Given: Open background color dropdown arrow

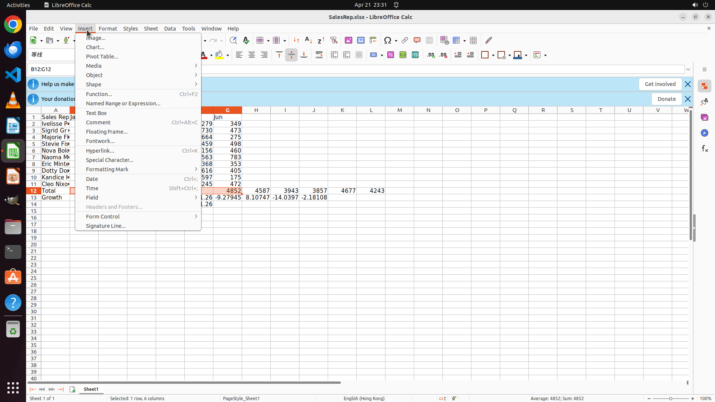Looking at the screenshot, I should (228, 55).
